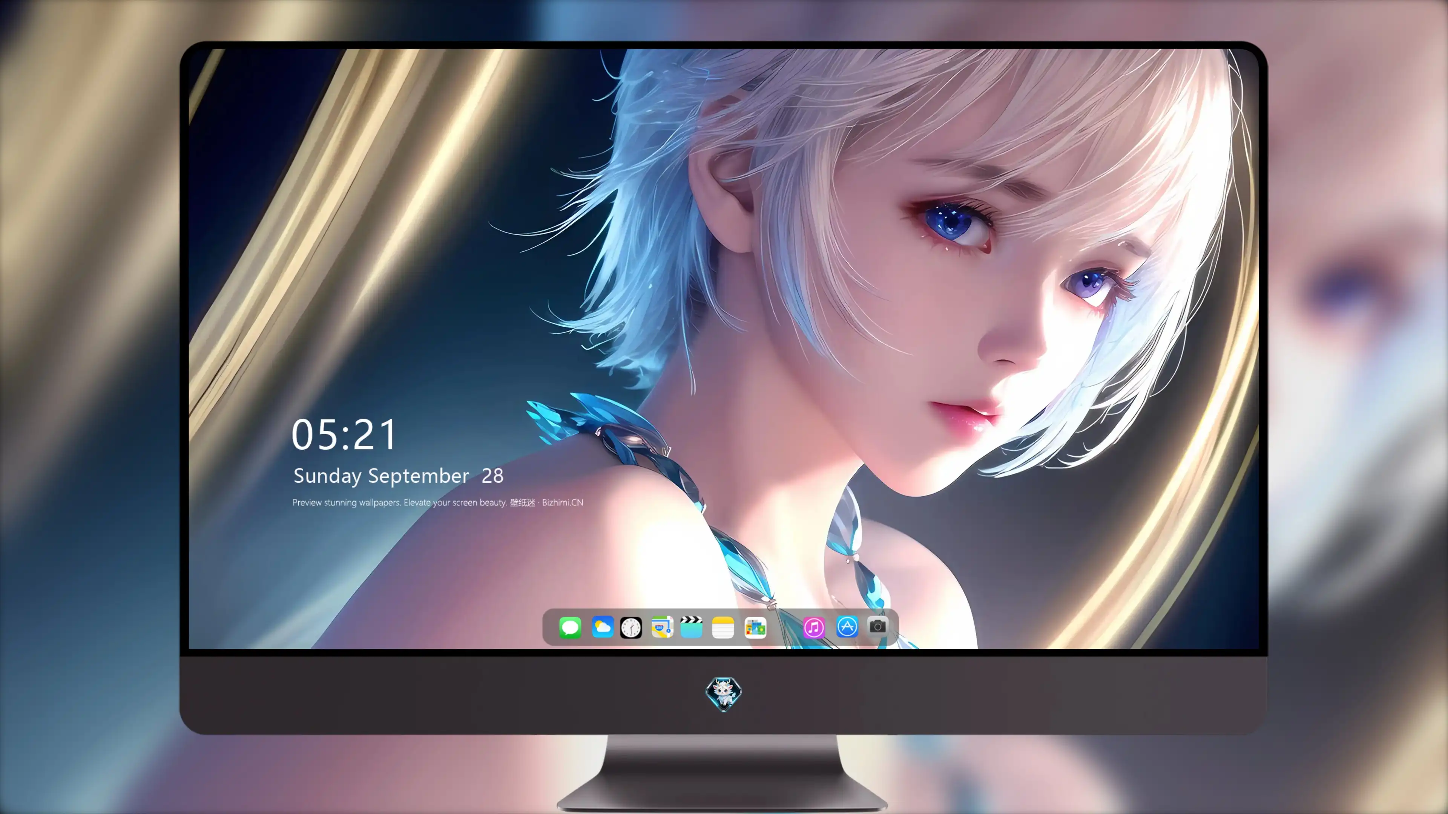Launch the Videos clapperboard app in the dock
The image size is (1448, 814).
(692, 627)
